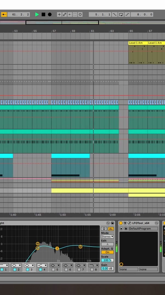Screen dimensions: 165x295
Task: Open filter type dropdown for band 6
Action: [68, 265]
